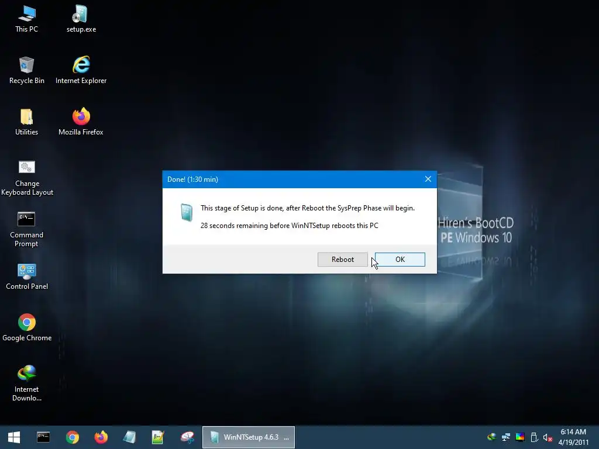Open the blue WinNTSetup shortcut in taskbar

[129, 437]
